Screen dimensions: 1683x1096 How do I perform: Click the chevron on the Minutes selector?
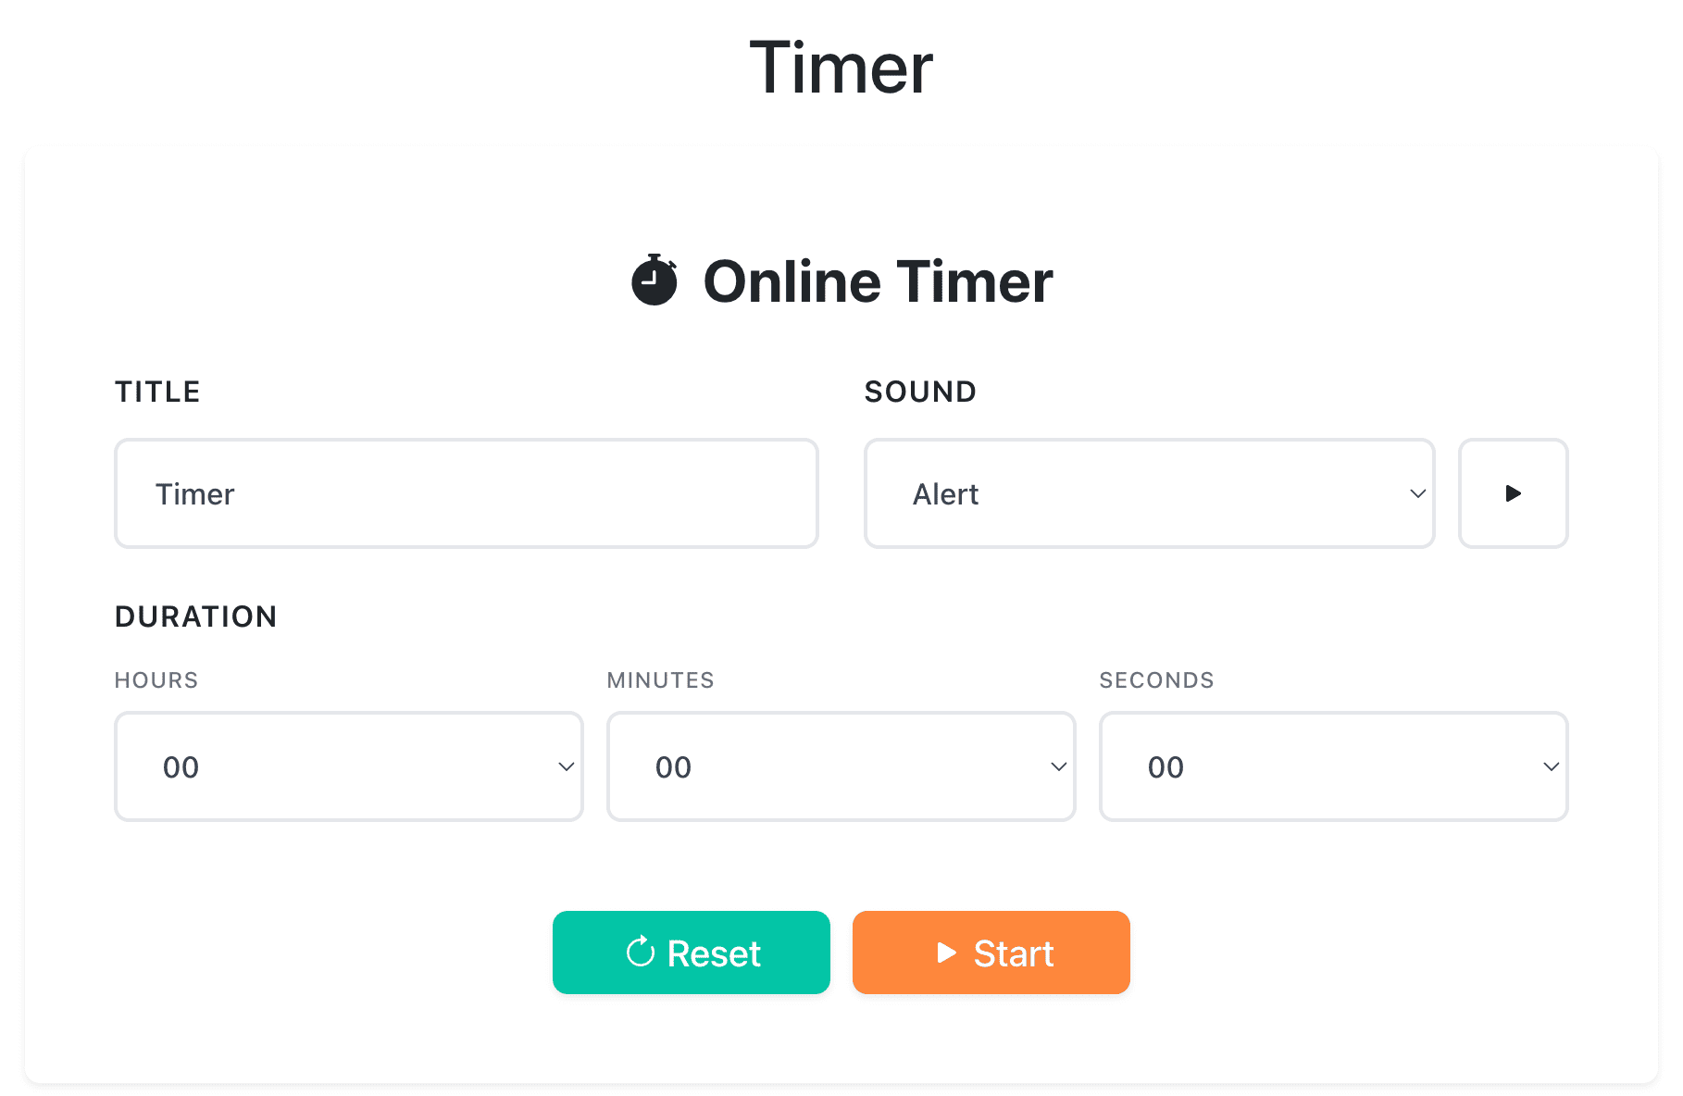pyautogui.click(x=1059, y=766)
